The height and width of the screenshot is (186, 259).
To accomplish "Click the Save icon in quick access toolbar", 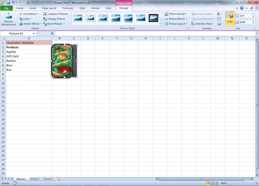I will click(x=8, y=2).
